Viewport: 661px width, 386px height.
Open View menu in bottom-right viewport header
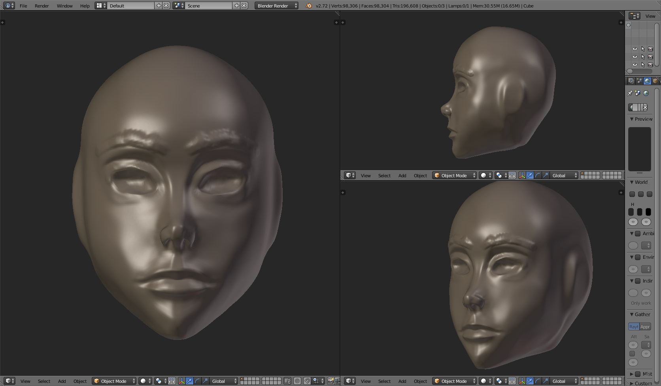(x=366, y=381)
